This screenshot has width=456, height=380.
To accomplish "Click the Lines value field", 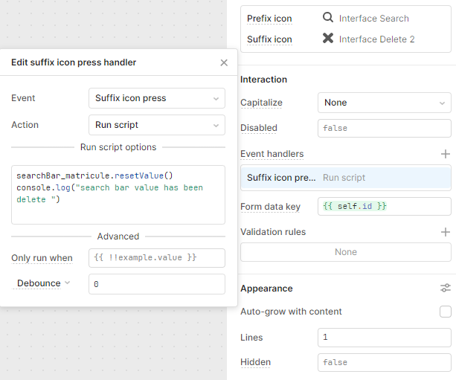I will tap(384, 338).
